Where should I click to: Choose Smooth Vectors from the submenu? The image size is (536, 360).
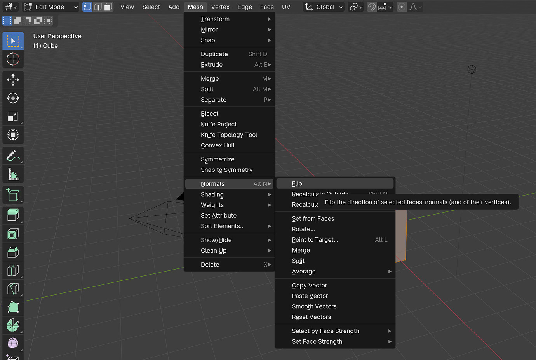click(314, 306)
